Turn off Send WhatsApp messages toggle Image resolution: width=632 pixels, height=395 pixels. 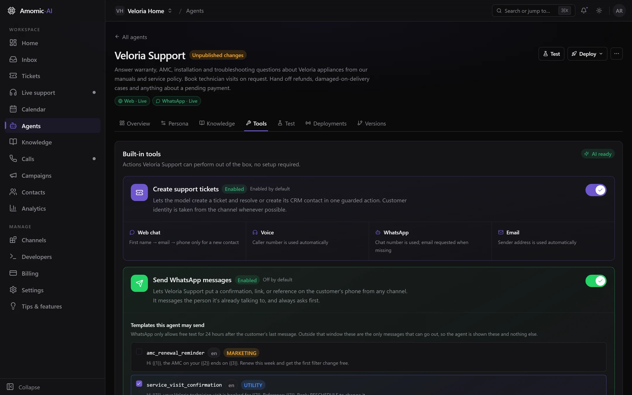(x=596, y=281)
